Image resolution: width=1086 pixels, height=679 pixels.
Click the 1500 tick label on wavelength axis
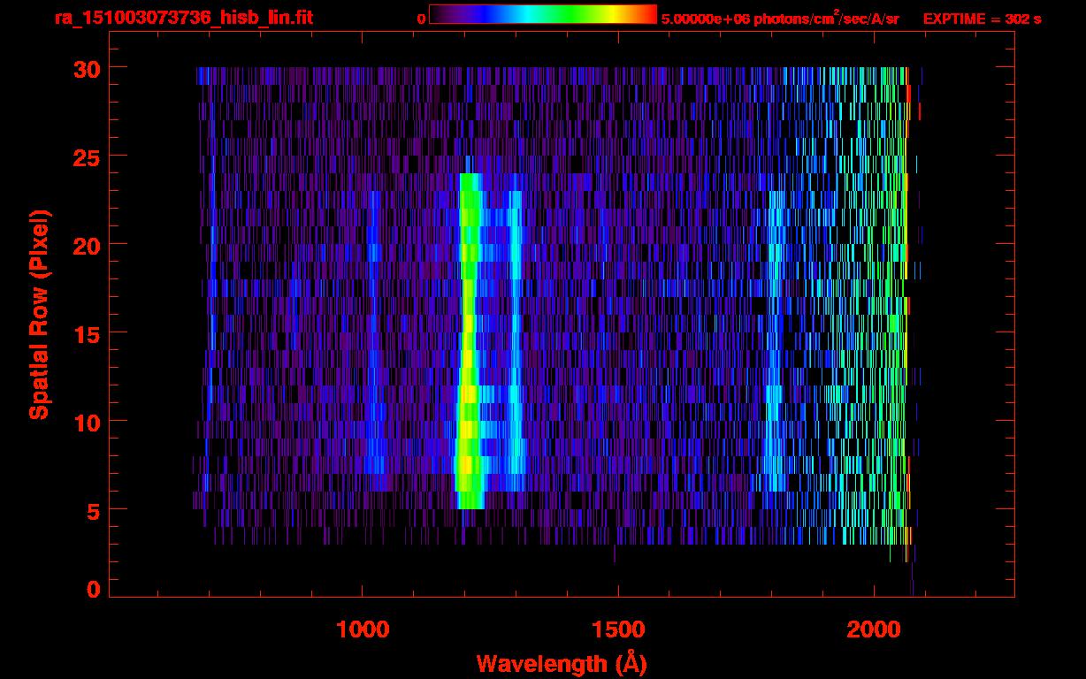[x=617, y=629]
